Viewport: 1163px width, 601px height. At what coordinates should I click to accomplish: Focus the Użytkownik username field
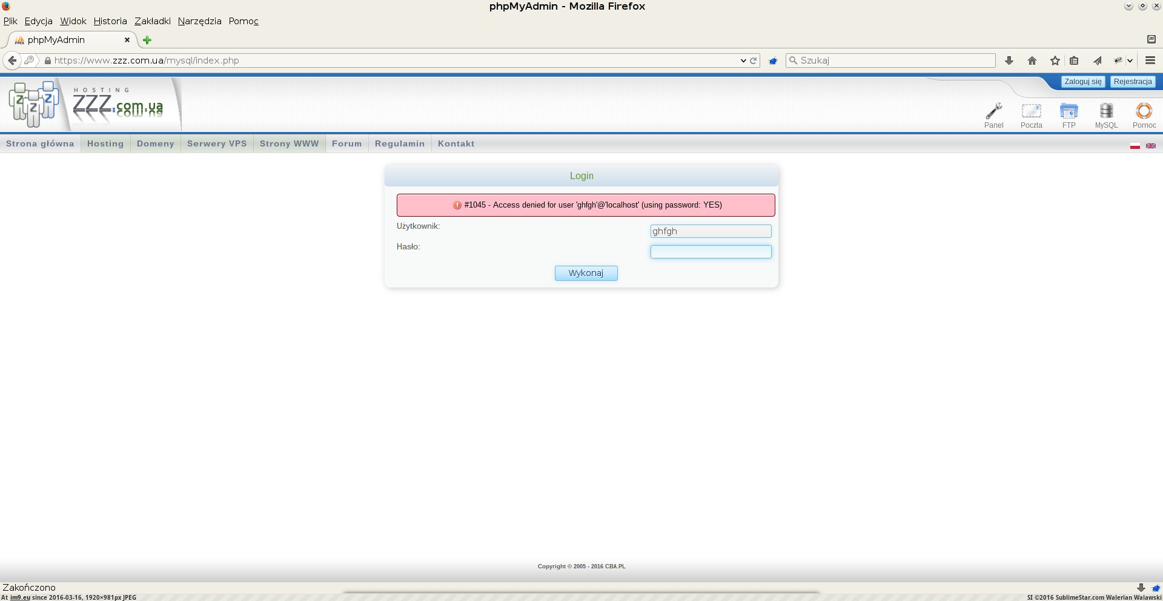(711, 231)
